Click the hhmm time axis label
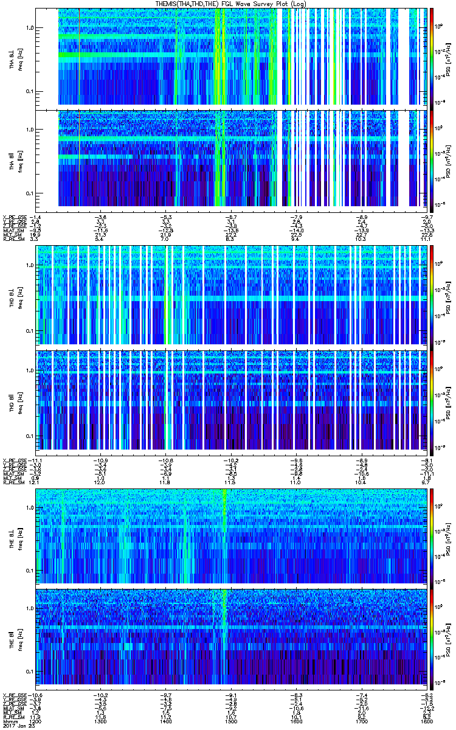Viewport: 456px width, 730px height. [x=9, y=721]
